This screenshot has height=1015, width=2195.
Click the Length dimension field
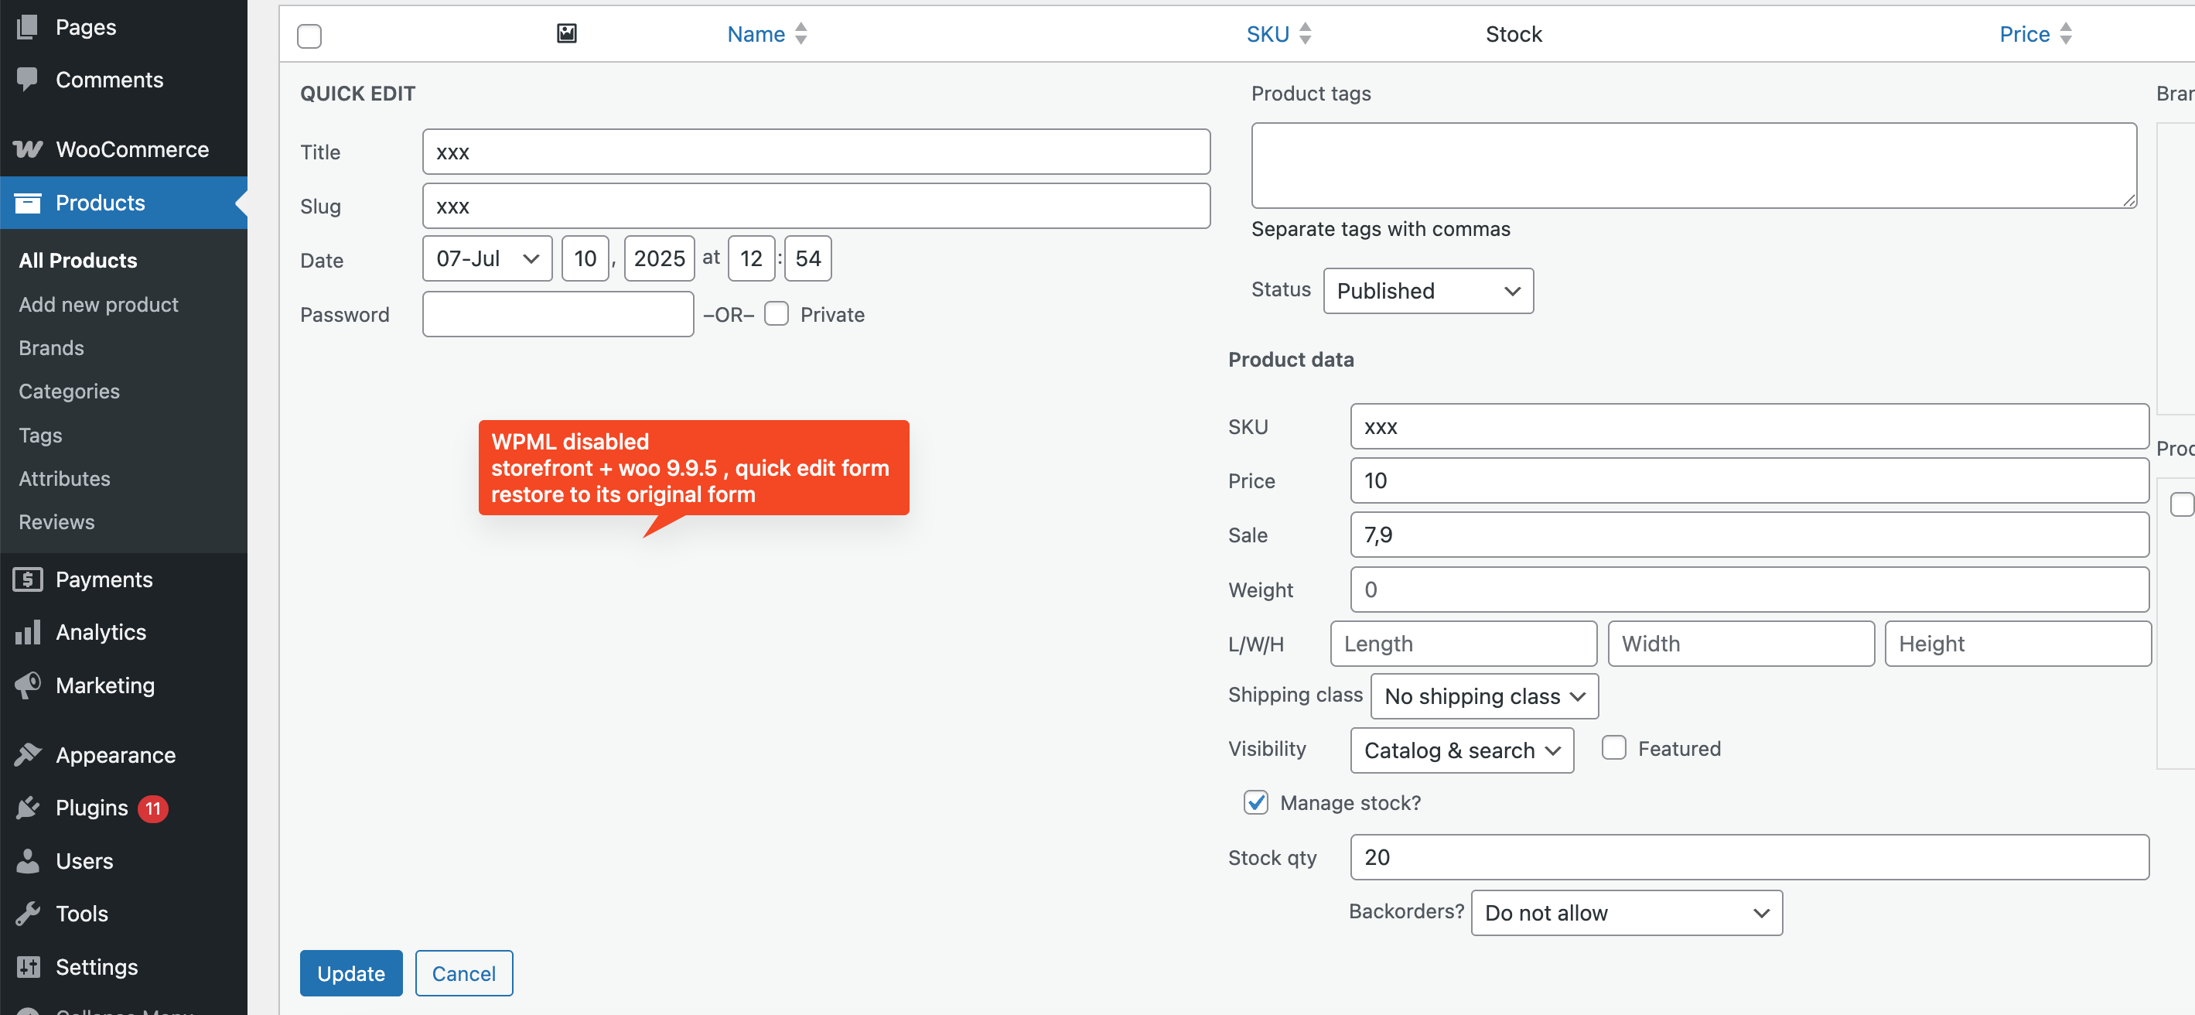[1463, 644]
